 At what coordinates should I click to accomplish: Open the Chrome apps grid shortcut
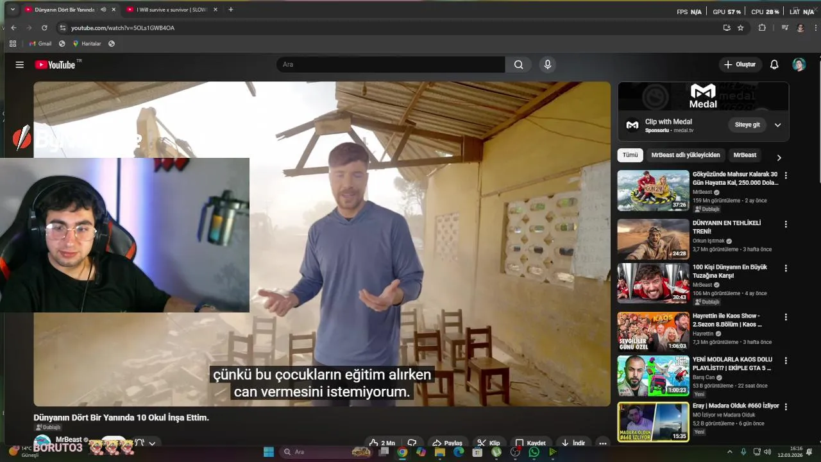pos(13,44)
